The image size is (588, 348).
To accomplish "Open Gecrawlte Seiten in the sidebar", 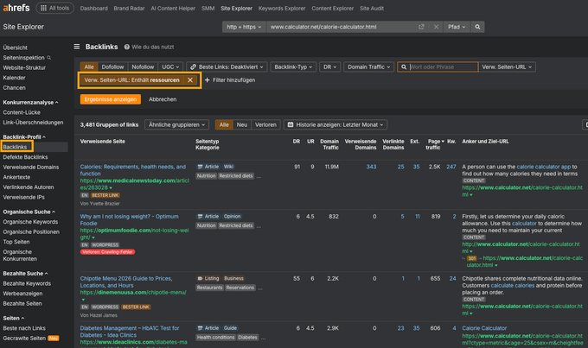I will coord(24,339).
